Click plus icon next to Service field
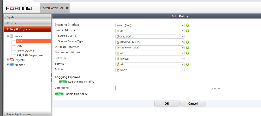Screen dimensions: 261x116 click(x=187, y=64)
